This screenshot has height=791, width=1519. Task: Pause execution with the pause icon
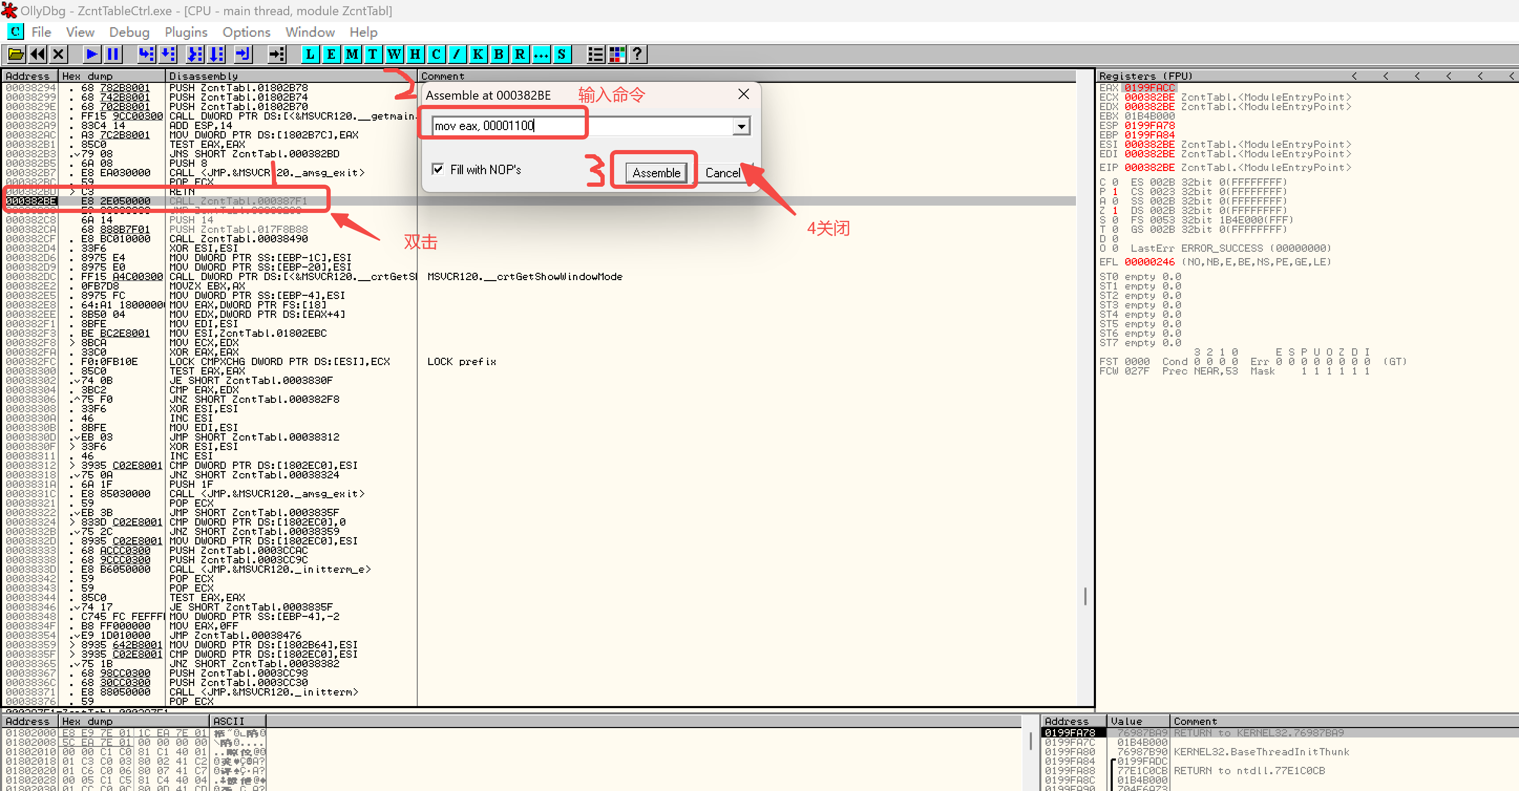pyautogui.click(x=113, y=54)
